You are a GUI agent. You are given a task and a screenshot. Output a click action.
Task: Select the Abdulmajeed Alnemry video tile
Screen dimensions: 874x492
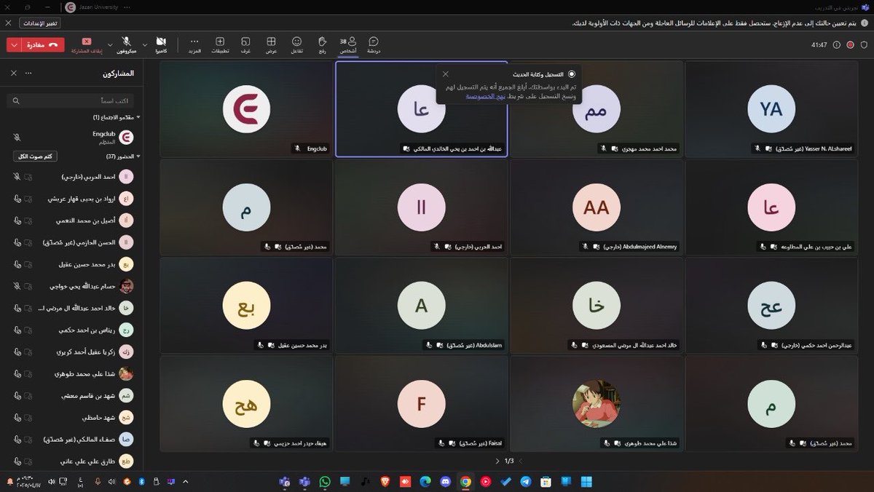click(x=596, y=207)
